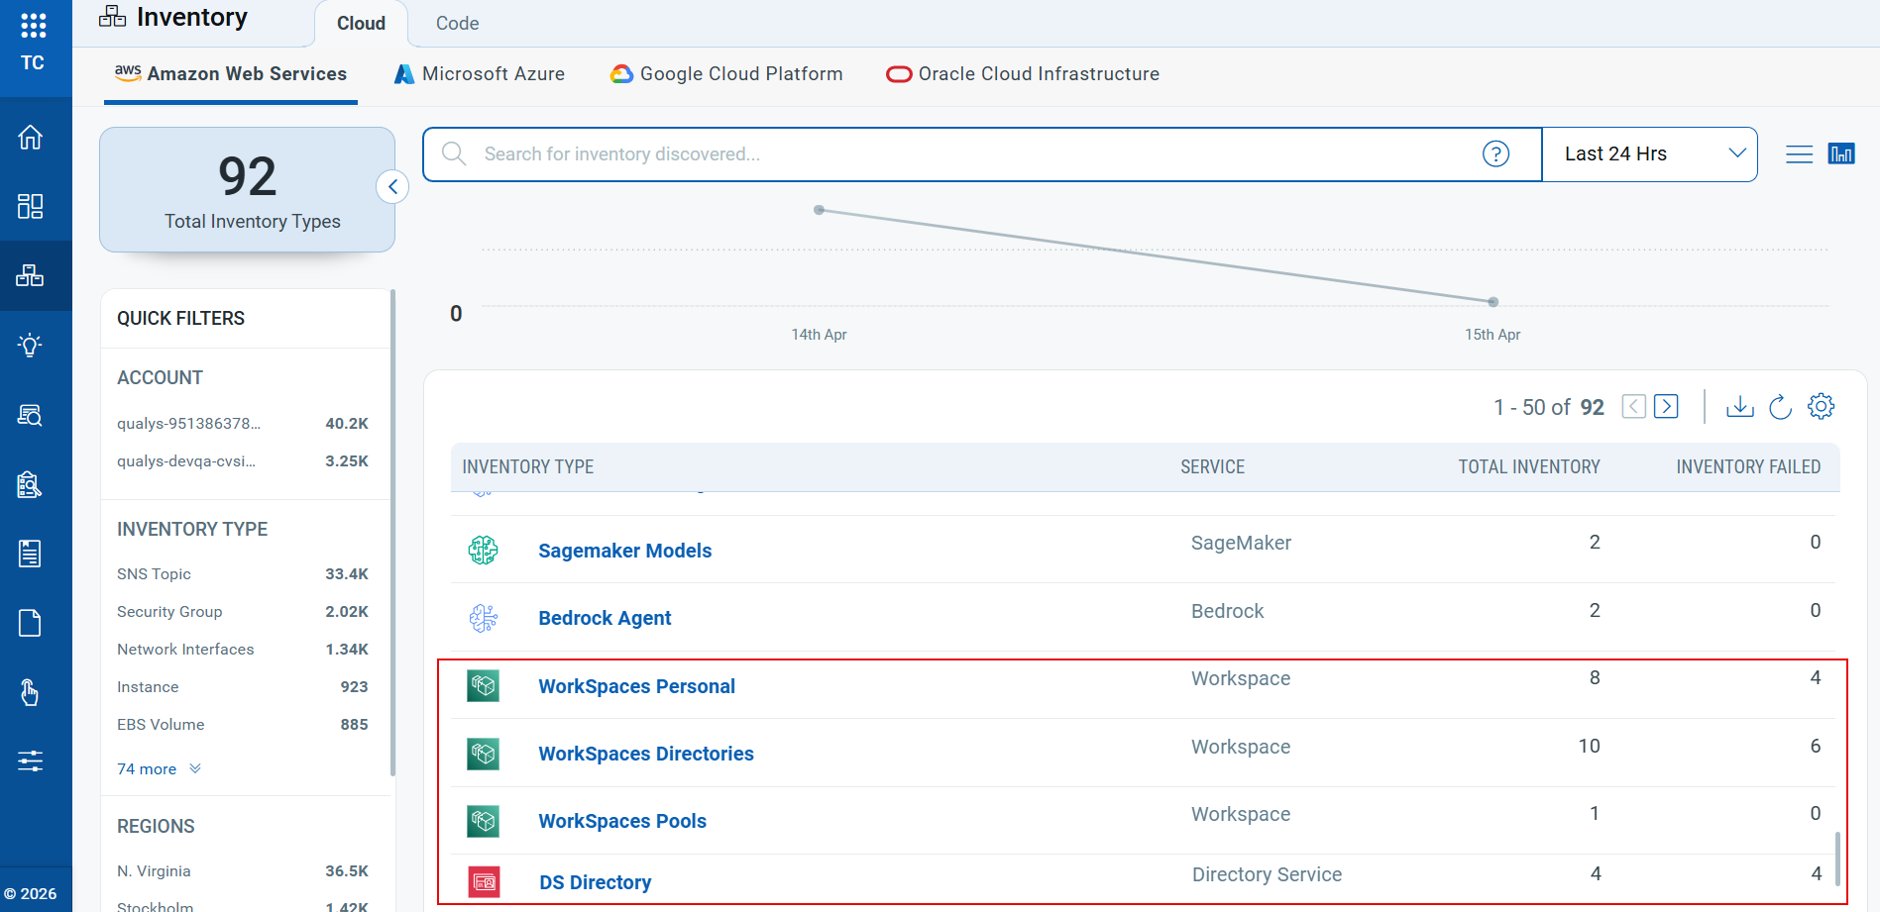Sort by TOTAL INVENTORY column header
The width and height of the screenshot is (1880, 912).
click(1528, 466)
